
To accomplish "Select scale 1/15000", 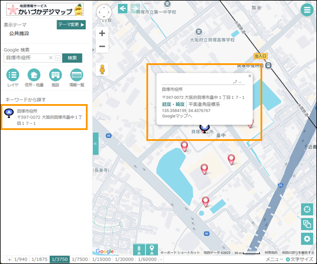I will pyautogui.click(x=101, y=259).
